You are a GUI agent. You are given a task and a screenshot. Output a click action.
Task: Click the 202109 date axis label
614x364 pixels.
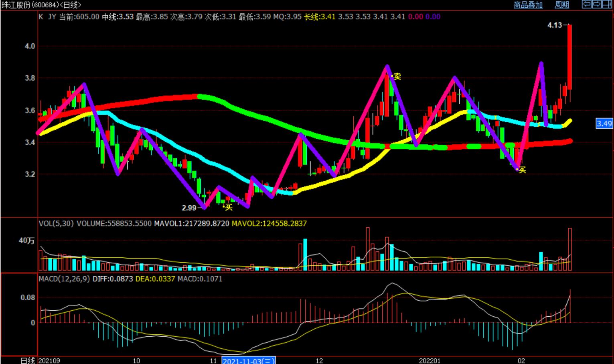click(x=49, y=360)
